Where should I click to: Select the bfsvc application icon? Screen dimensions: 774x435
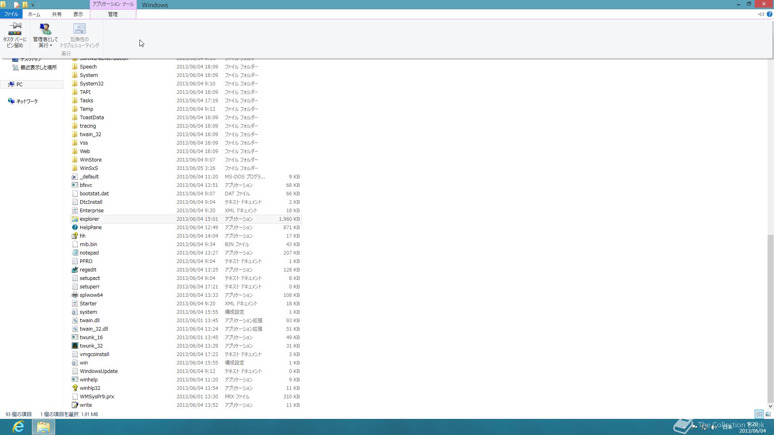pos(75,185)
